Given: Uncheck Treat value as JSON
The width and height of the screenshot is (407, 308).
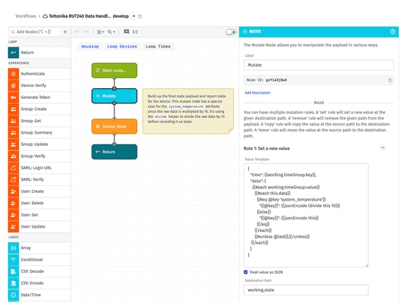Looking at the screenshot, I should pos(246,272).
